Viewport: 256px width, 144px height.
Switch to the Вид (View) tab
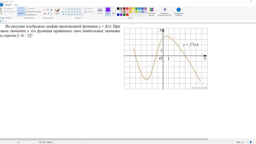(x=16, y=5)
